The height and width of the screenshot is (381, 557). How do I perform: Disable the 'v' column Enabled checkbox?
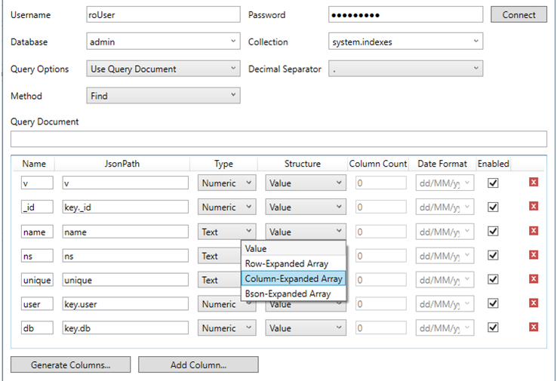point(494,183)
